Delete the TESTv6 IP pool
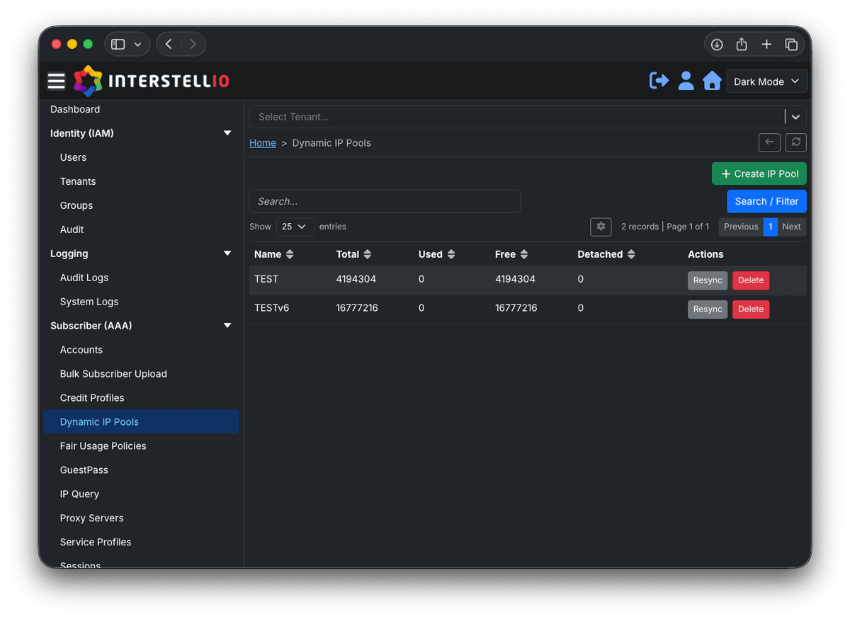The image size is (850, 619). click(x=750, y=309)
